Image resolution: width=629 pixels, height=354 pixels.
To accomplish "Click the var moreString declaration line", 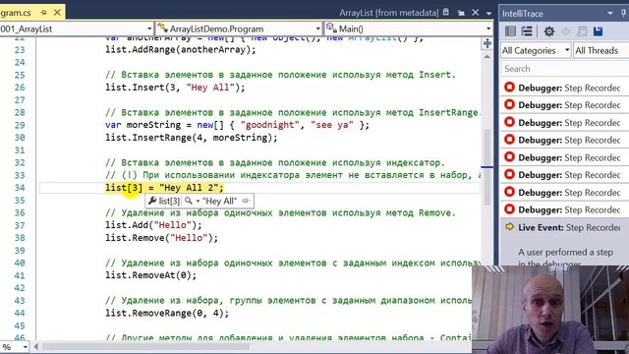I will click(x=237, y=125).
